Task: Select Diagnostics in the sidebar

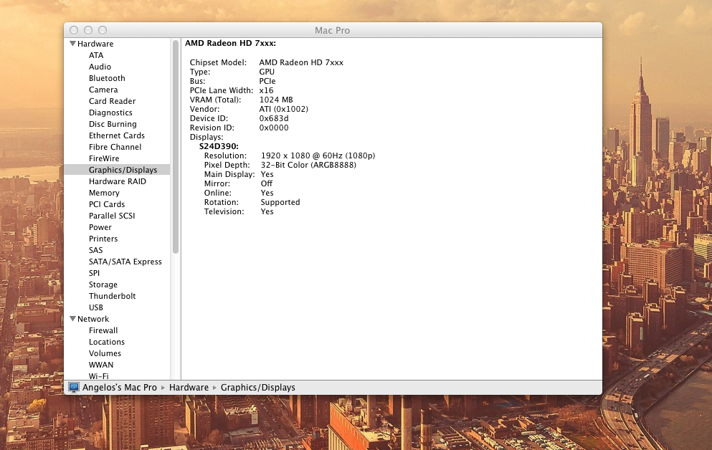Action: coord(111,112)
